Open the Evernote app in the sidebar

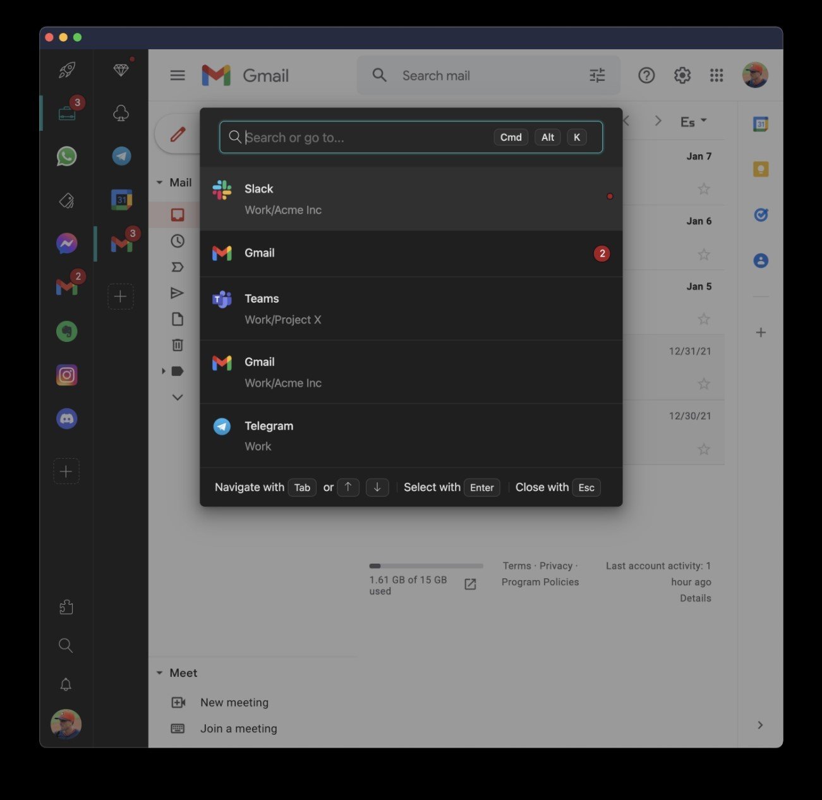[66, 331]
